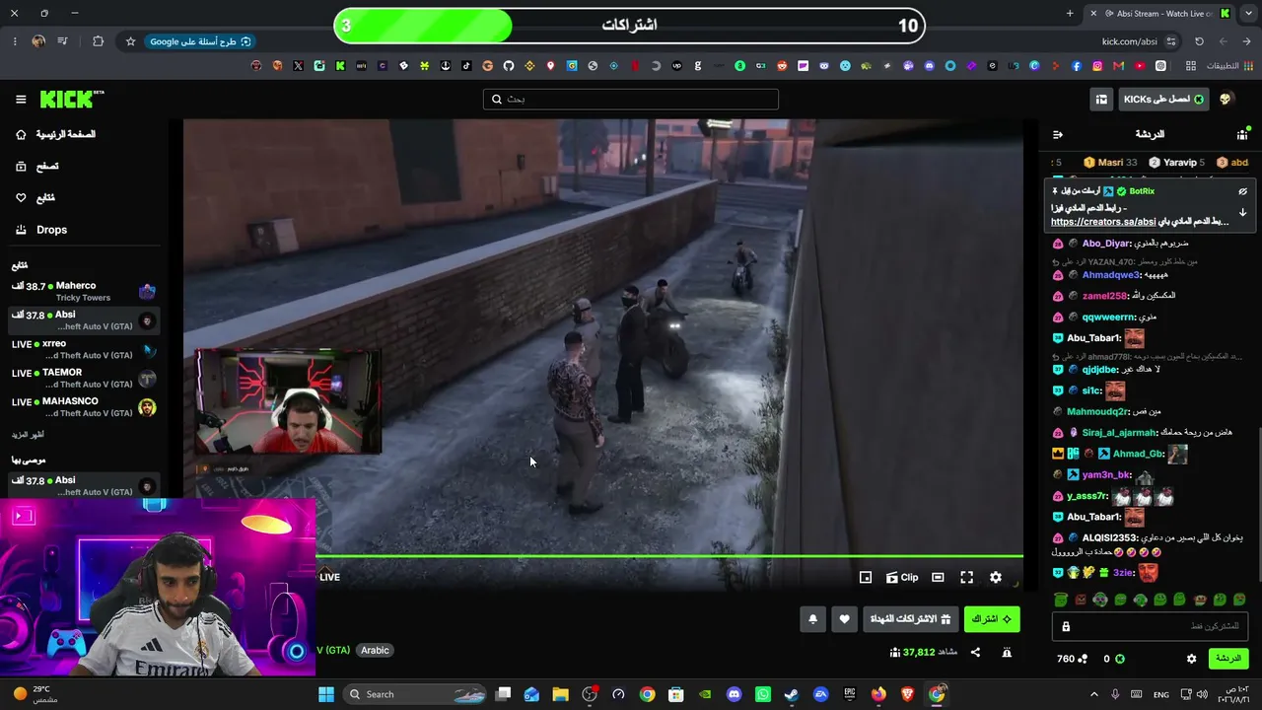
Task: Open Chrome three-dot menu
Action: tap(15, 41)
